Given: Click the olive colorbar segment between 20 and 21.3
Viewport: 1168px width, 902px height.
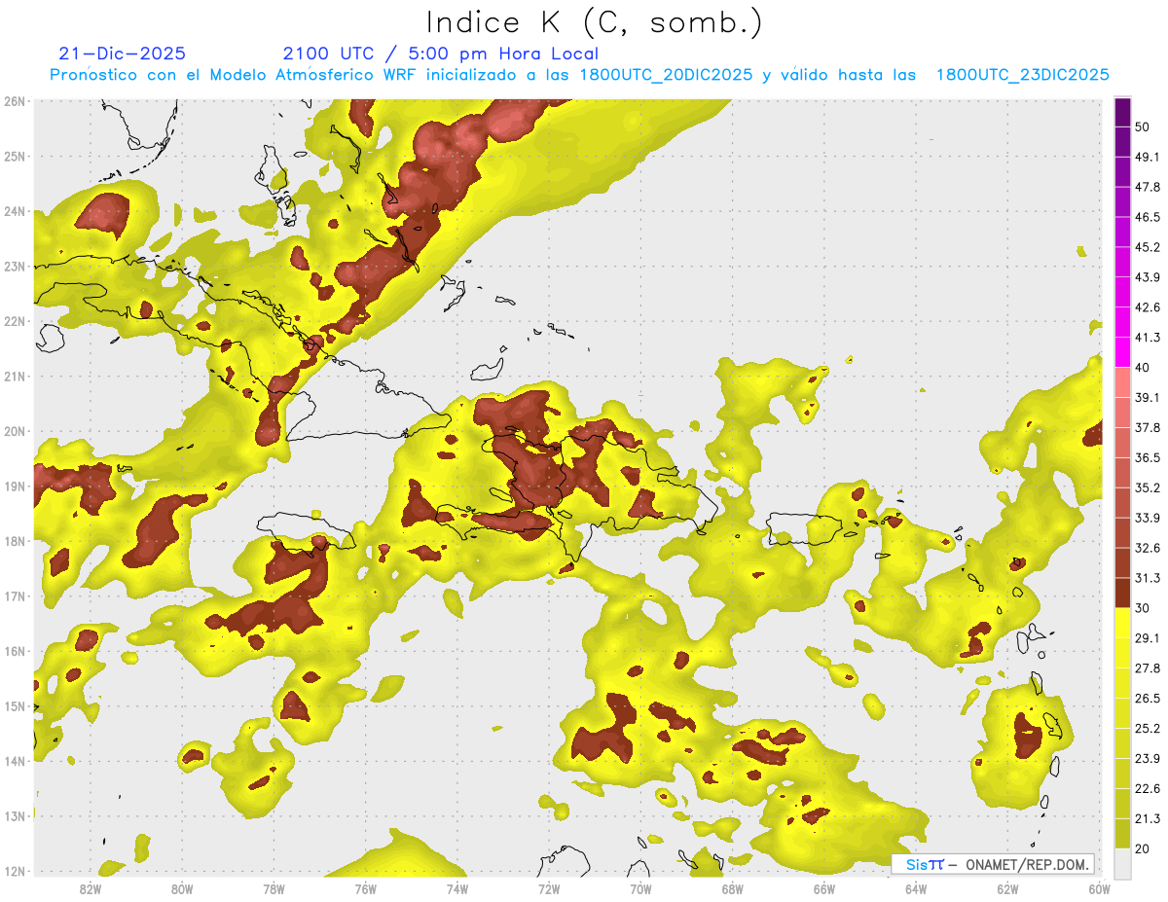Looking at the screenshot, I should tap(1122, 833).
